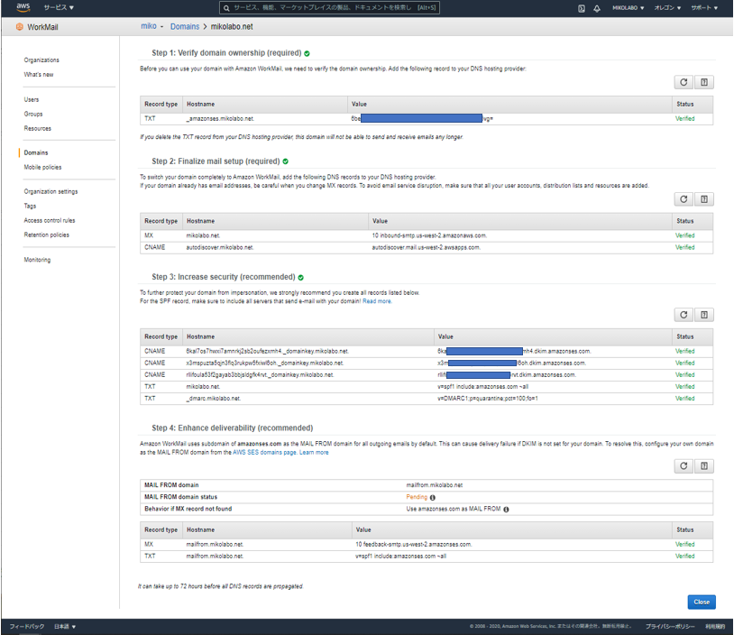Click the search magnifier icon in search bar
The image size is (734, 635).
(226, 8)
